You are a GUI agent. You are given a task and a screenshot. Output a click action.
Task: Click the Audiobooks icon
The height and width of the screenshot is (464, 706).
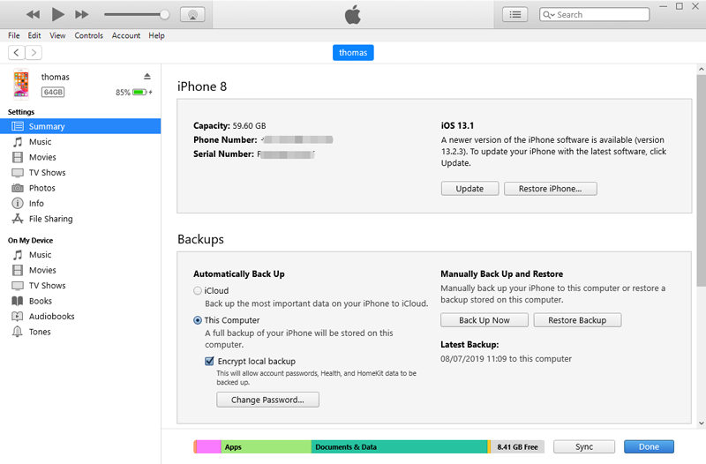(18, 317)
